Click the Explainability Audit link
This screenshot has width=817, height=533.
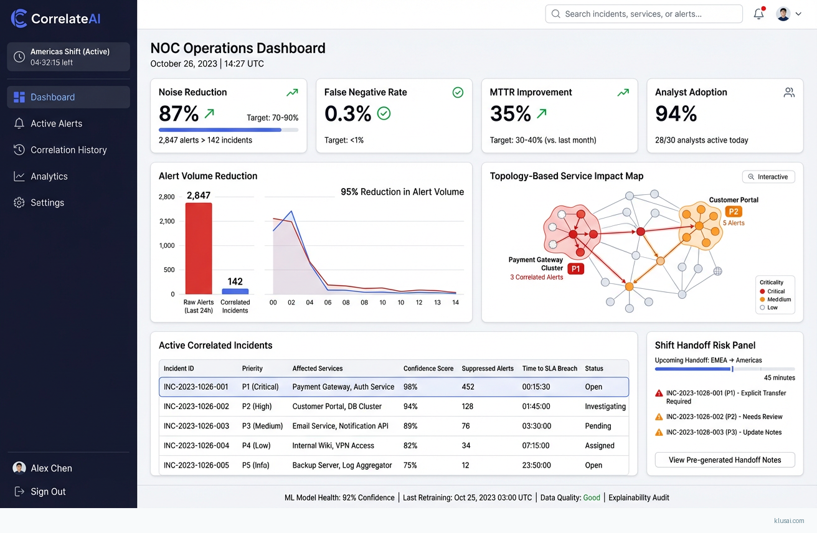pyautogui.click(x=639, y=498)
